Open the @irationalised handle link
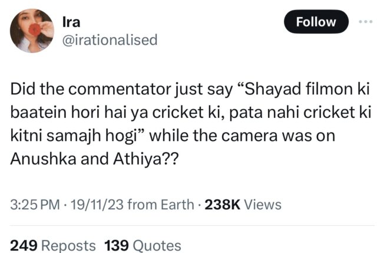Image resolution: width=377 pixels, height=253 pixels. 110,40
